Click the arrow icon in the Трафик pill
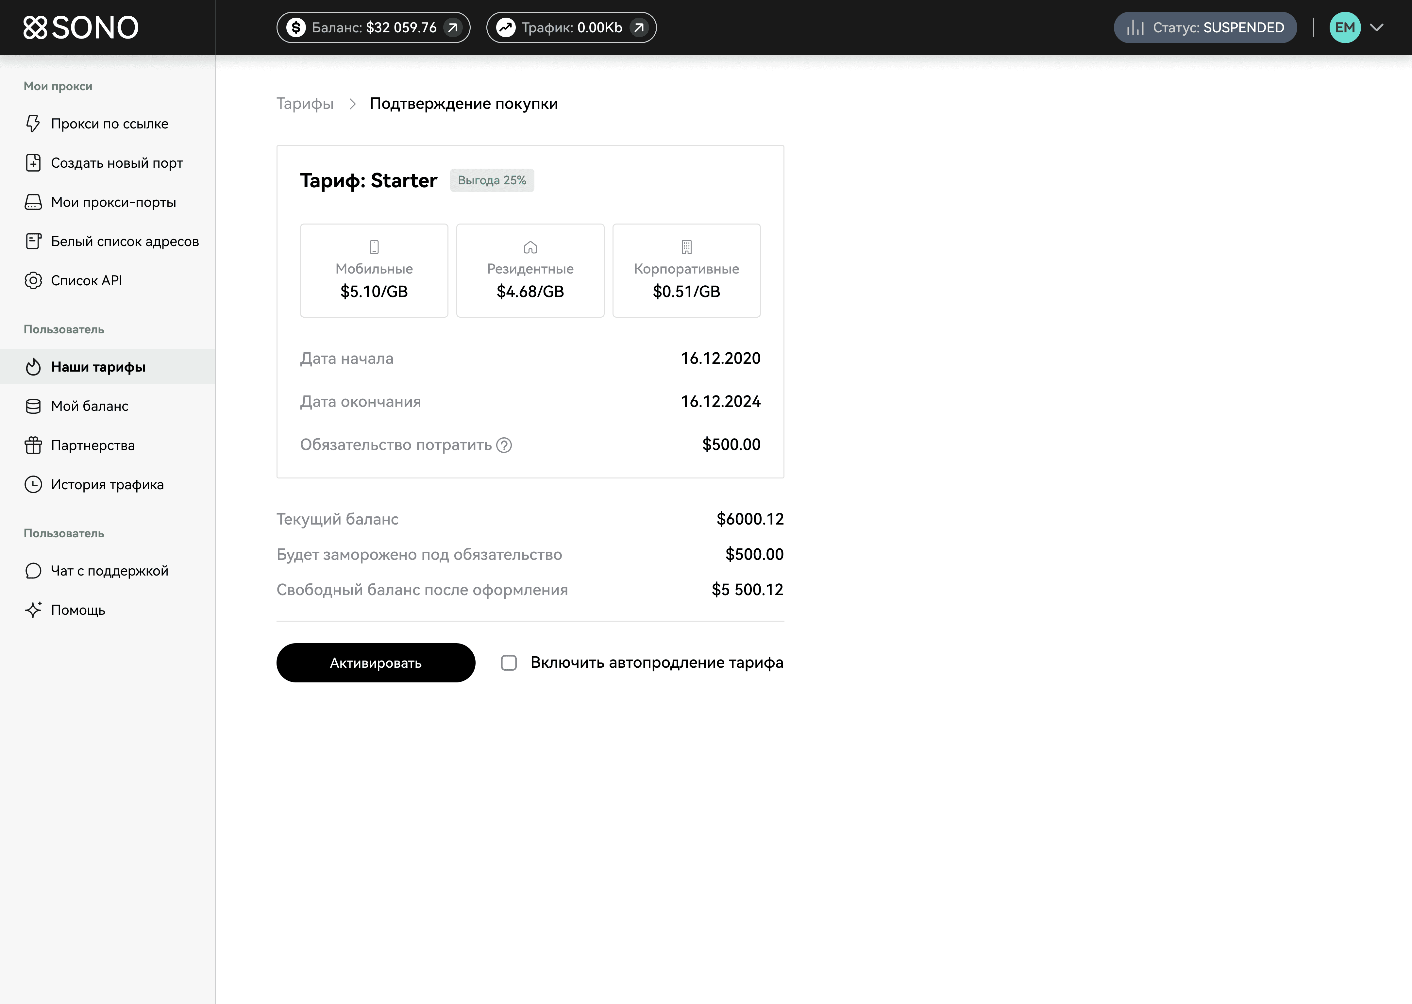Image resolution: width=1412 pixels, height=1004 pixels. coord(639,27)
